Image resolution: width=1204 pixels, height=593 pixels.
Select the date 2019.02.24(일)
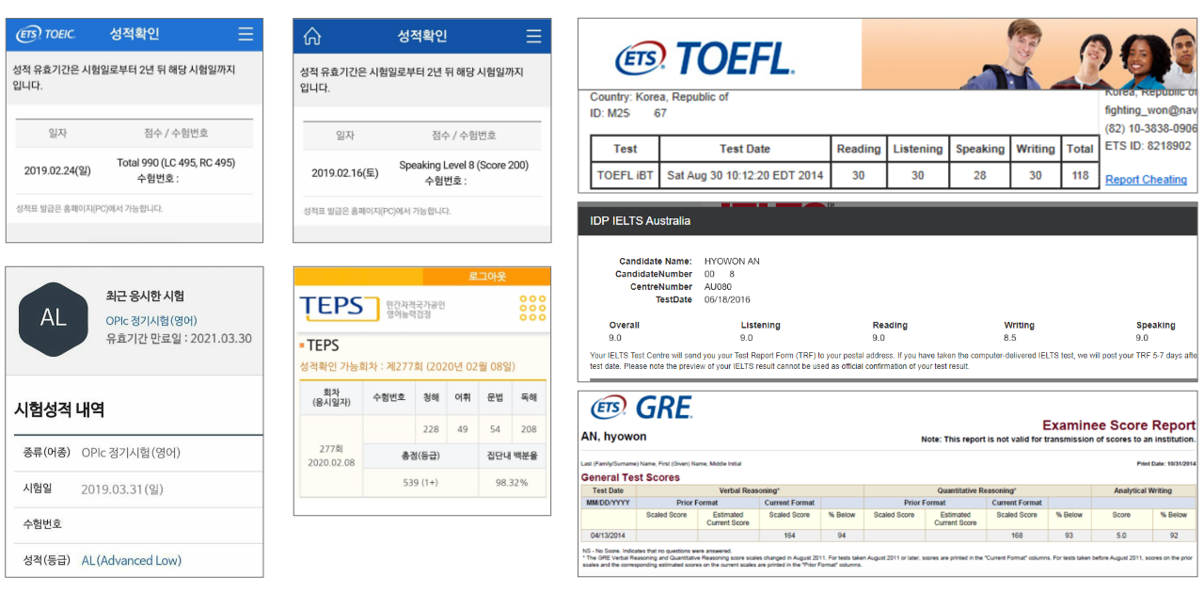click(x=57, y=170)
